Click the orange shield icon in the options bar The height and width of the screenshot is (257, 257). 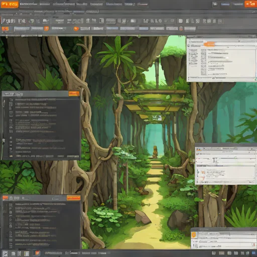(46, 29)
